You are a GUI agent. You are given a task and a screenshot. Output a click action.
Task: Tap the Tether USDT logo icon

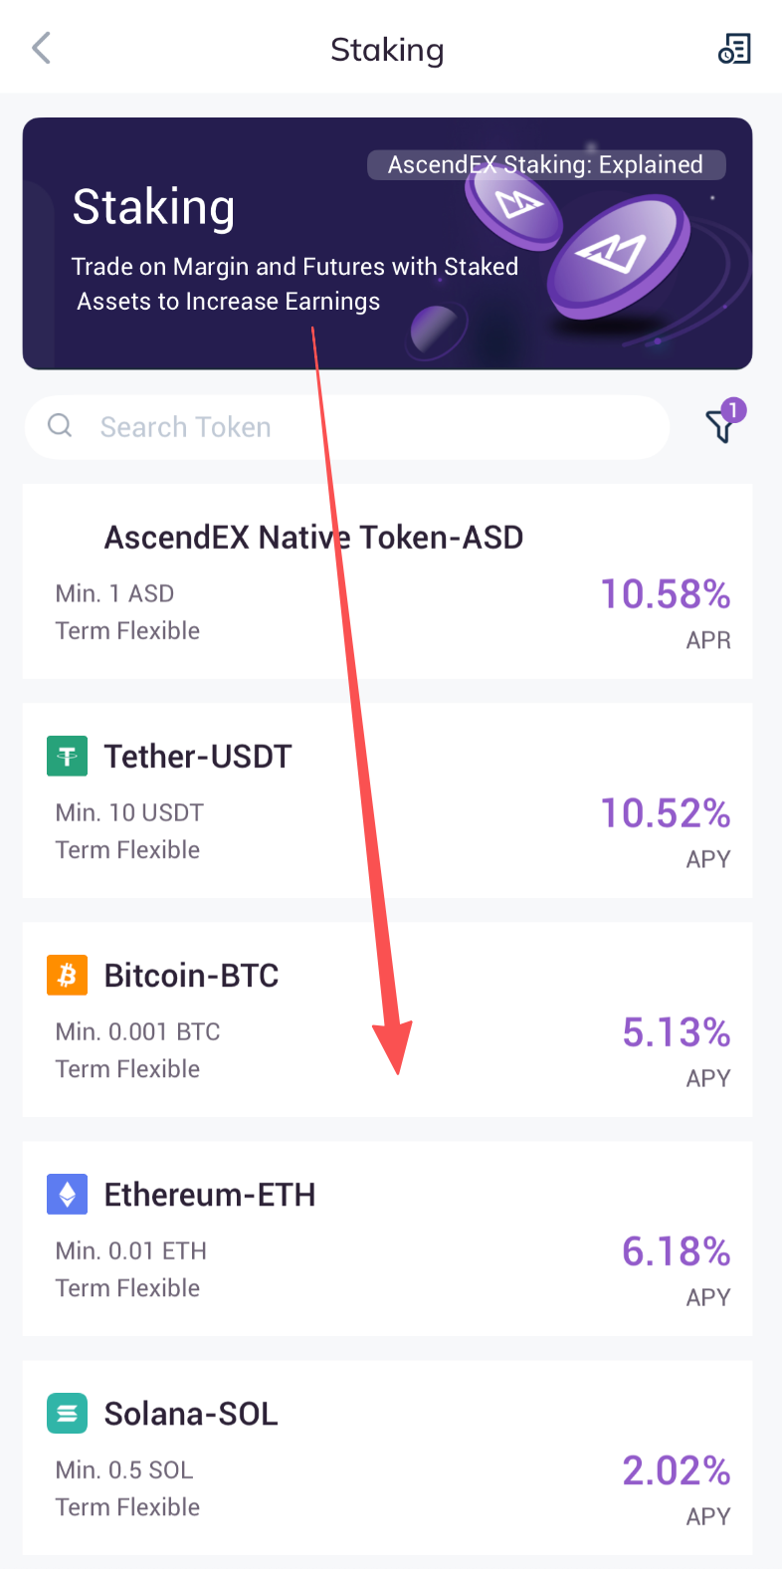(x=67, y=757)
